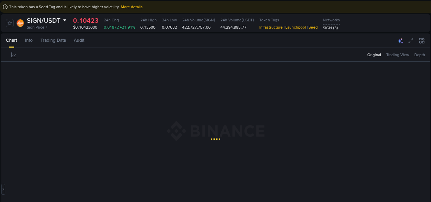Click the Launchpool token tag

(295, 27)
